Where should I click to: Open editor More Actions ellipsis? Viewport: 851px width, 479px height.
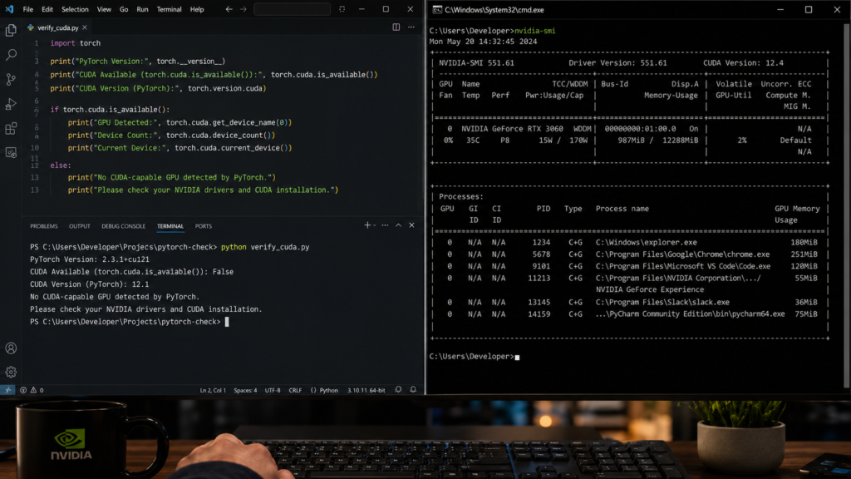[x=411, y=27]
